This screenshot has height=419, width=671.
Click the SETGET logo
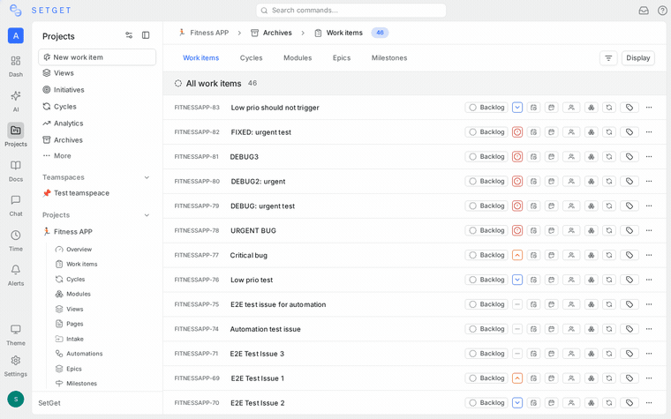[40, 11]
